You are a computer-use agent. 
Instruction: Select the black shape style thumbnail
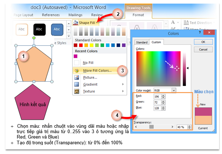point(40,29)
